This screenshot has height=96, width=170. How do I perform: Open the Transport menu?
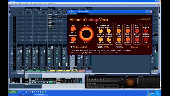pyautogui.click(x=35, y=3)
